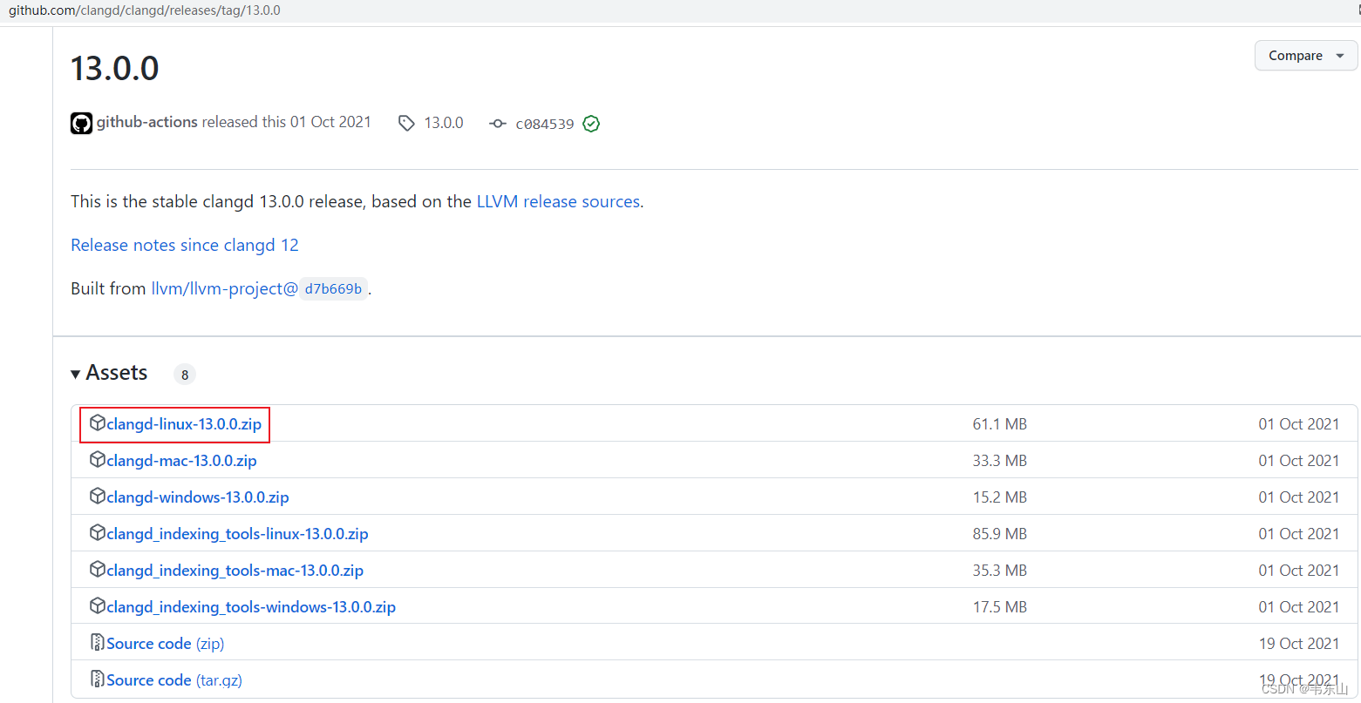Open commit c084539
The image size is (1361, 703).
[545, 124]
